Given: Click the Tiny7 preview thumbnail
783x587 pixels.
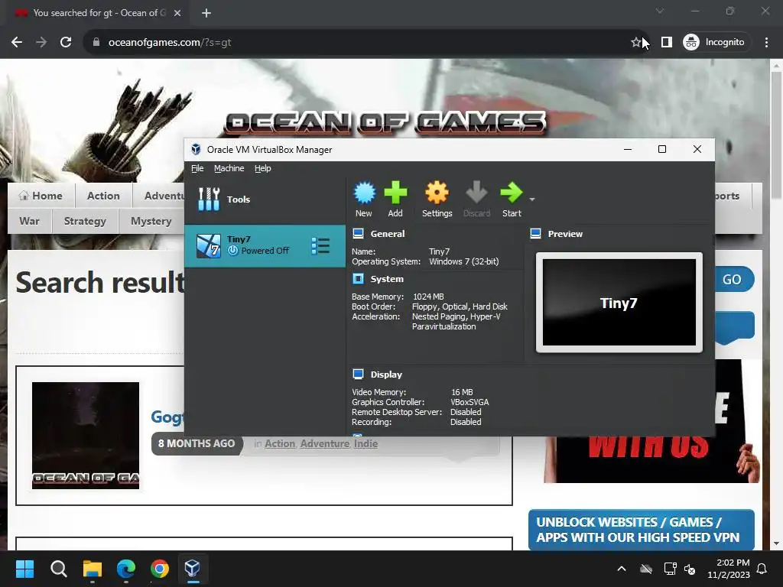Looking at the screenshot, I should pos(619,302).
